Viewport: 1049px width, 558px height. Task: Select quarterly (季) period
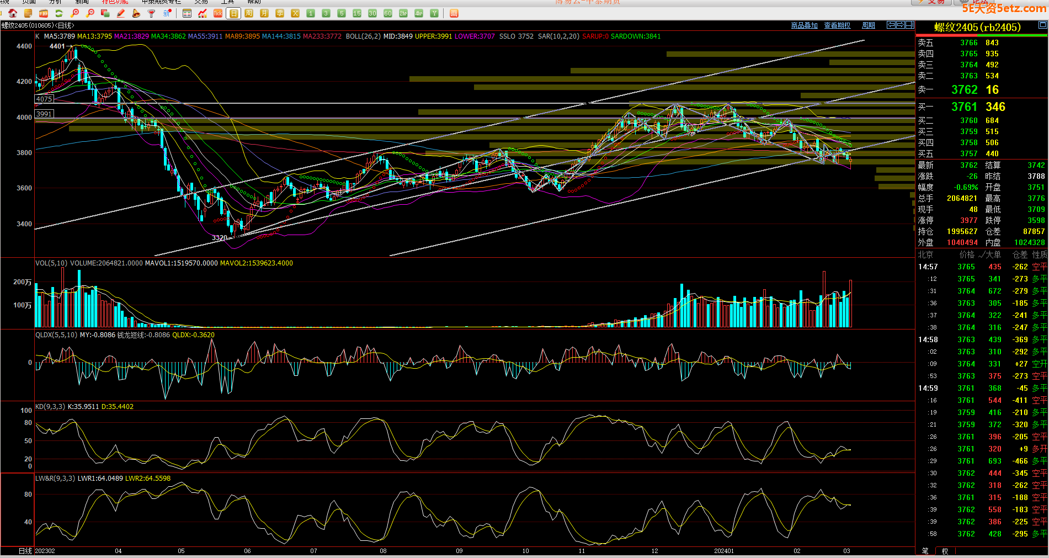(280, 13)
